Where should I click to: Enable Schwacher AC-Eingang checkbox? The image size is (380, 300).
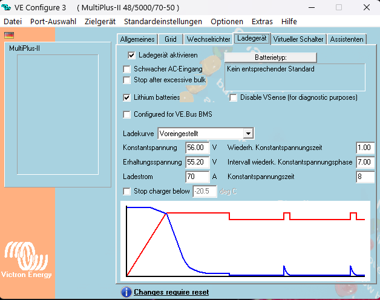click(x=126, y=69)
